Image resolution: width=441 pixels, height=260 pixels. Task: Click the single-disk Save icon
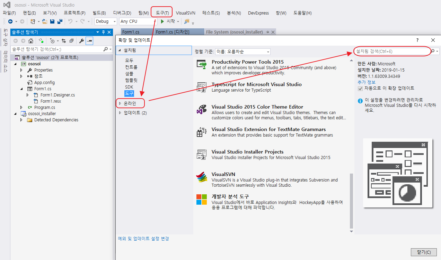point(52,21)
